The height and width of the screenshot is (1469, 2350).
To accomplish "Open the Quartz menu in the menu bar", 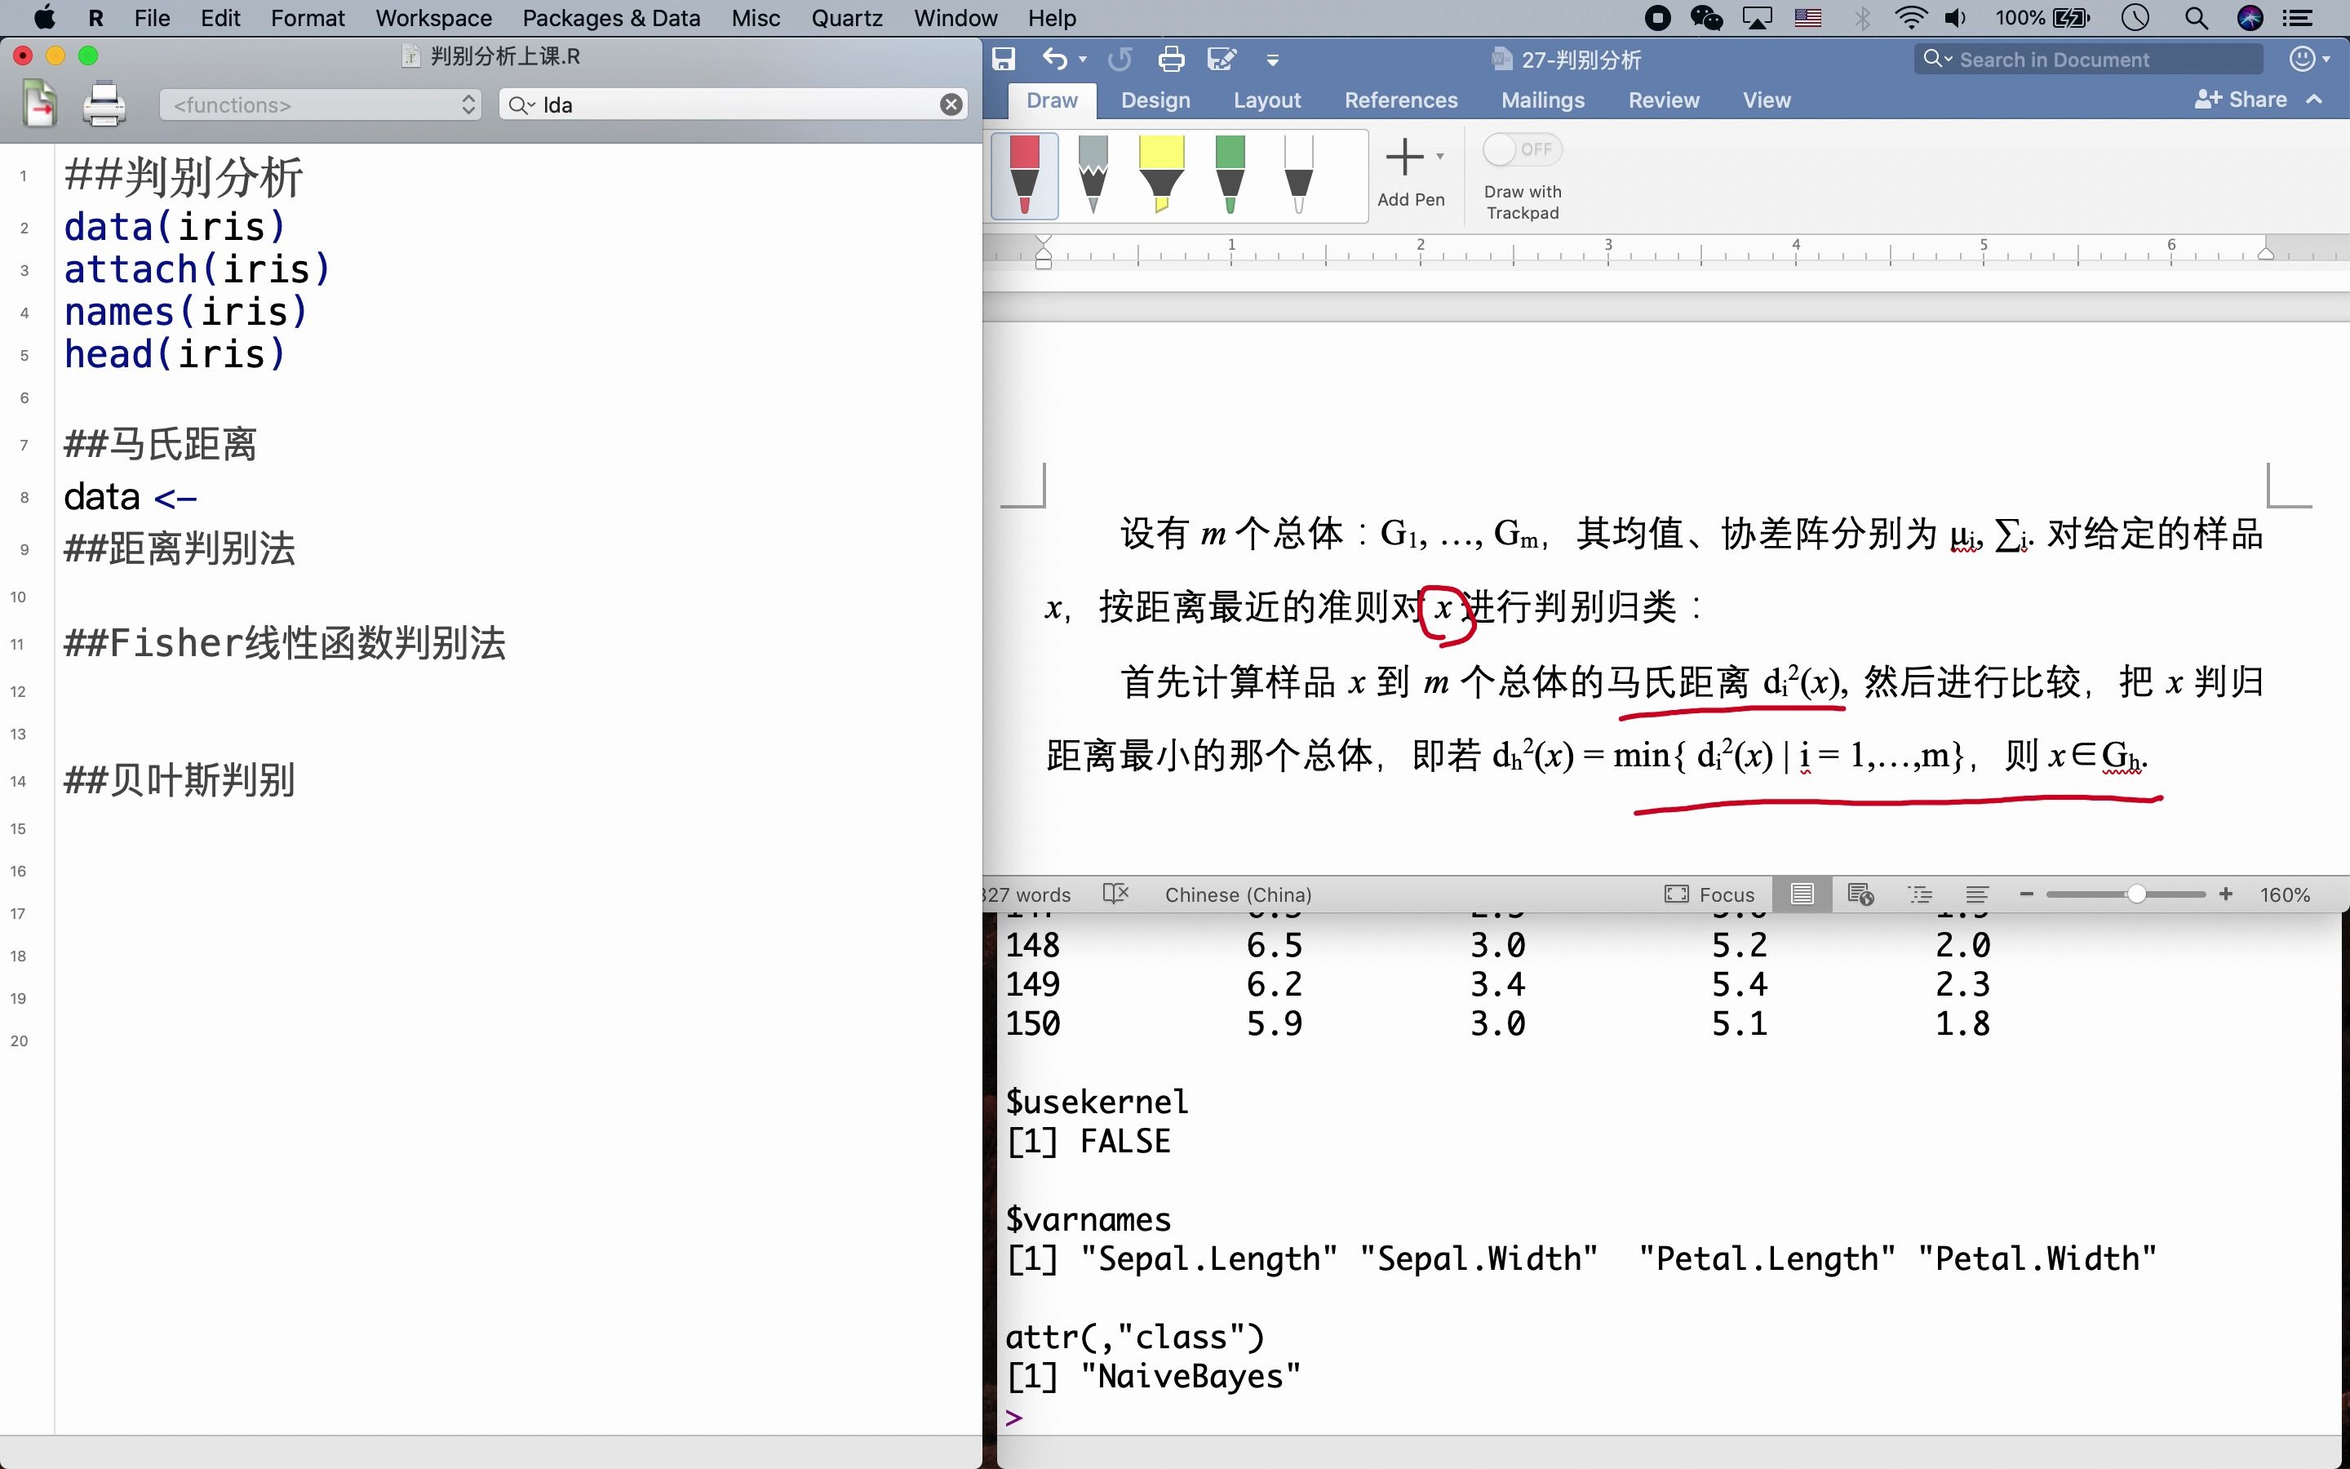I will click(x=846, y=17).
